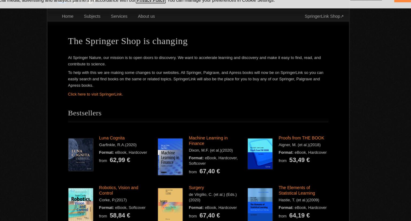Click the Bestsellers heading

tap(85, 113)
